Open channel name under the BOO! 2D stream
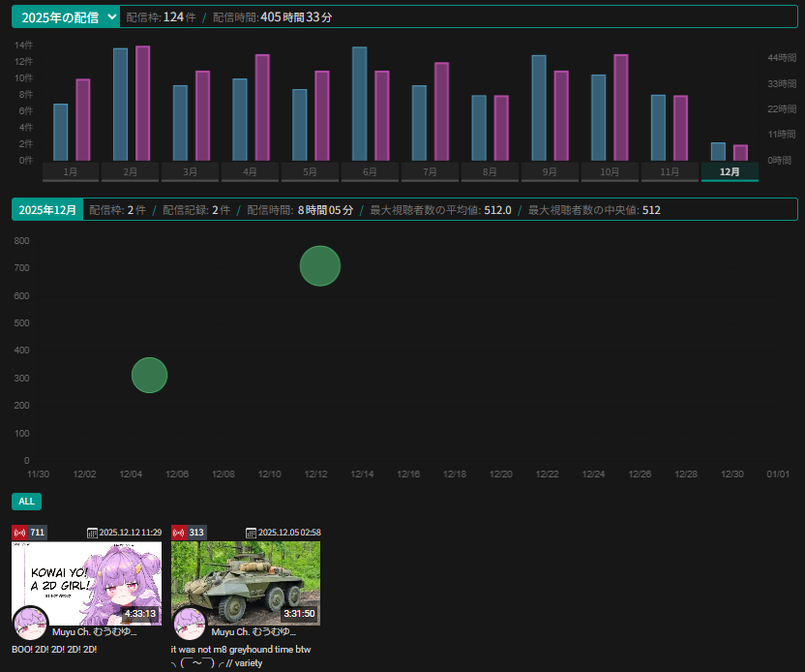This screenshot has height=672, width=805. click(95, 632)
